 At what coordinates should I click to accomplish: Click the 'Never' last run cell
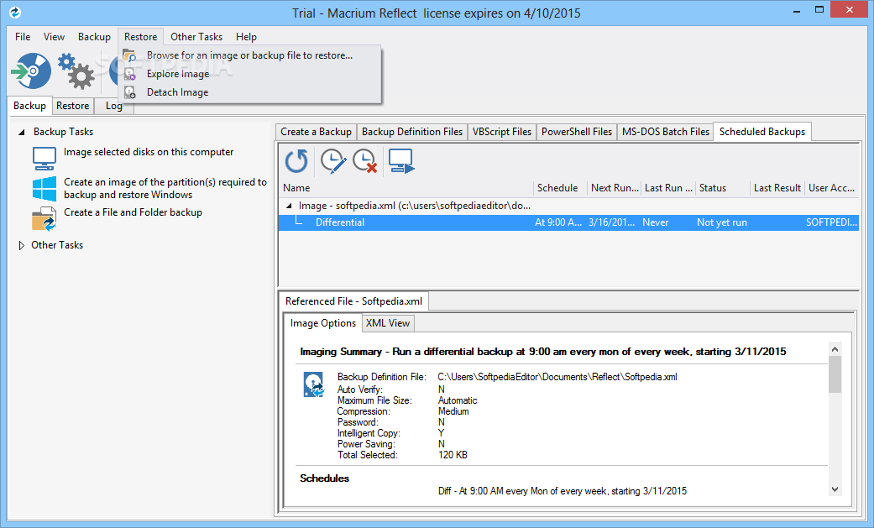[656, 222]
